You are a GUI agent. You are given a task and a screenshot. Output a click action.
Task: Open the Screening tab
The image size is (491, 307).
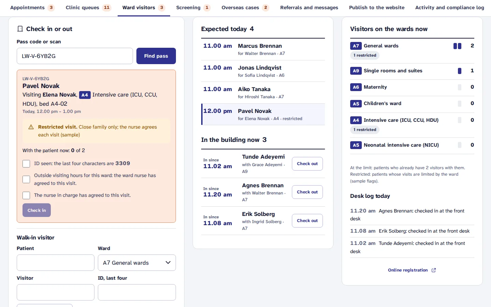(193, 8)
